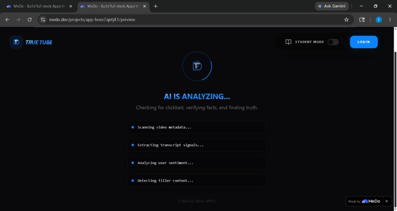397x211 pixels.
Task: Reload the current page
Action: [30, 20]
